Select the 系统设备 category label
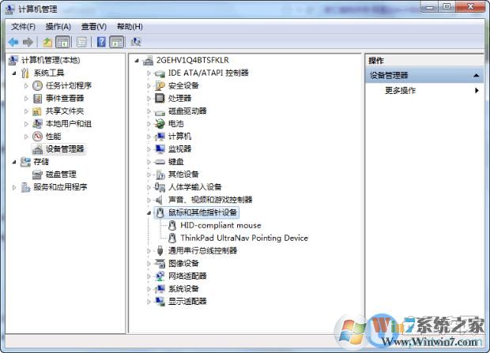The width and height of the screenshot is (490, 353). click(183, 289)
